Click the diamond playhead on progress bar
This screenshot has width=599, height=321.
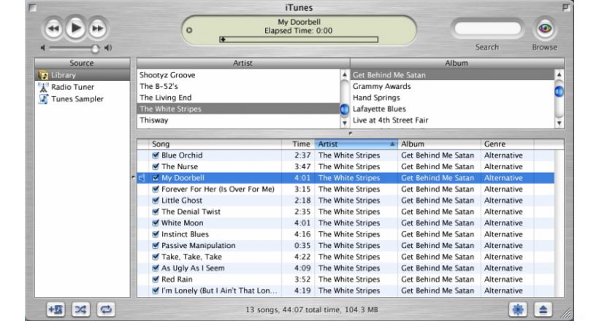(x=223, y=39)
